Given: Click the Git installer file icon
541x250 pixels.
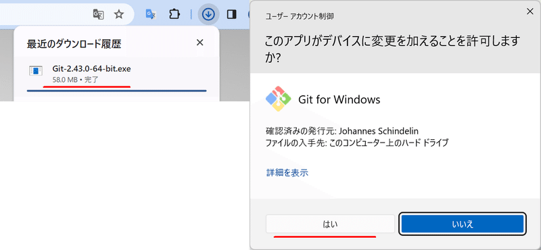Looking at the screenshot, I should click(36, 70).
